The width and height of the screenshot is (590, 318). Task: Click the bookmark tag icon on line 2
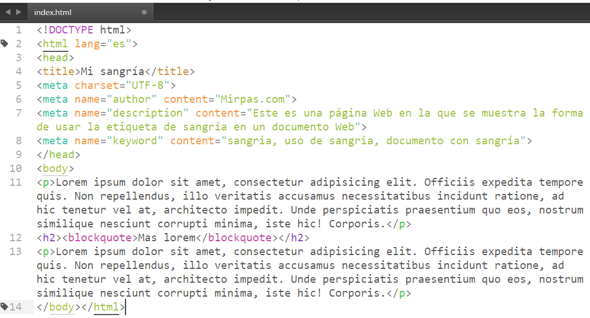[5, 43]
